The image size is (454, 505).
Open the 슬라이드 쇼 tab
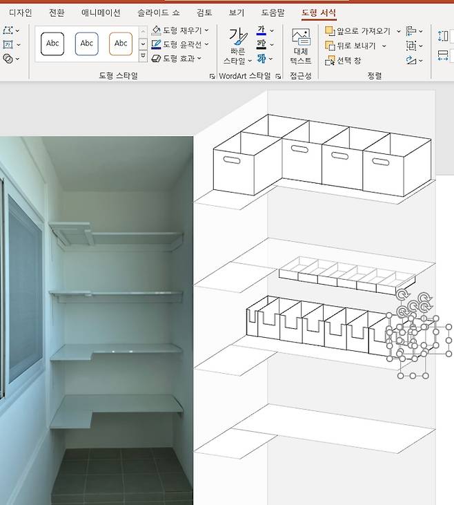tap(158, 12)
